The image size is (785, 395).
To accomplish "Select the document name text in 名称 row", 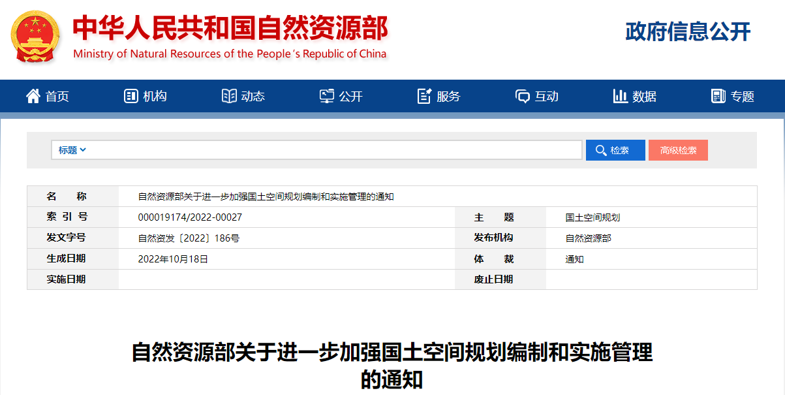I will click(266, 197).
